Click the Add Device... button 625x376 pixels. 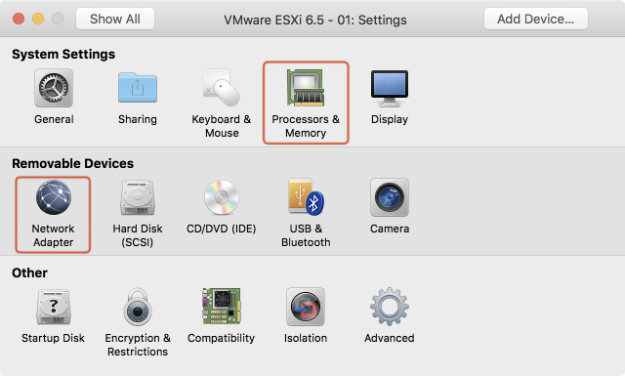tap(536, 19)
